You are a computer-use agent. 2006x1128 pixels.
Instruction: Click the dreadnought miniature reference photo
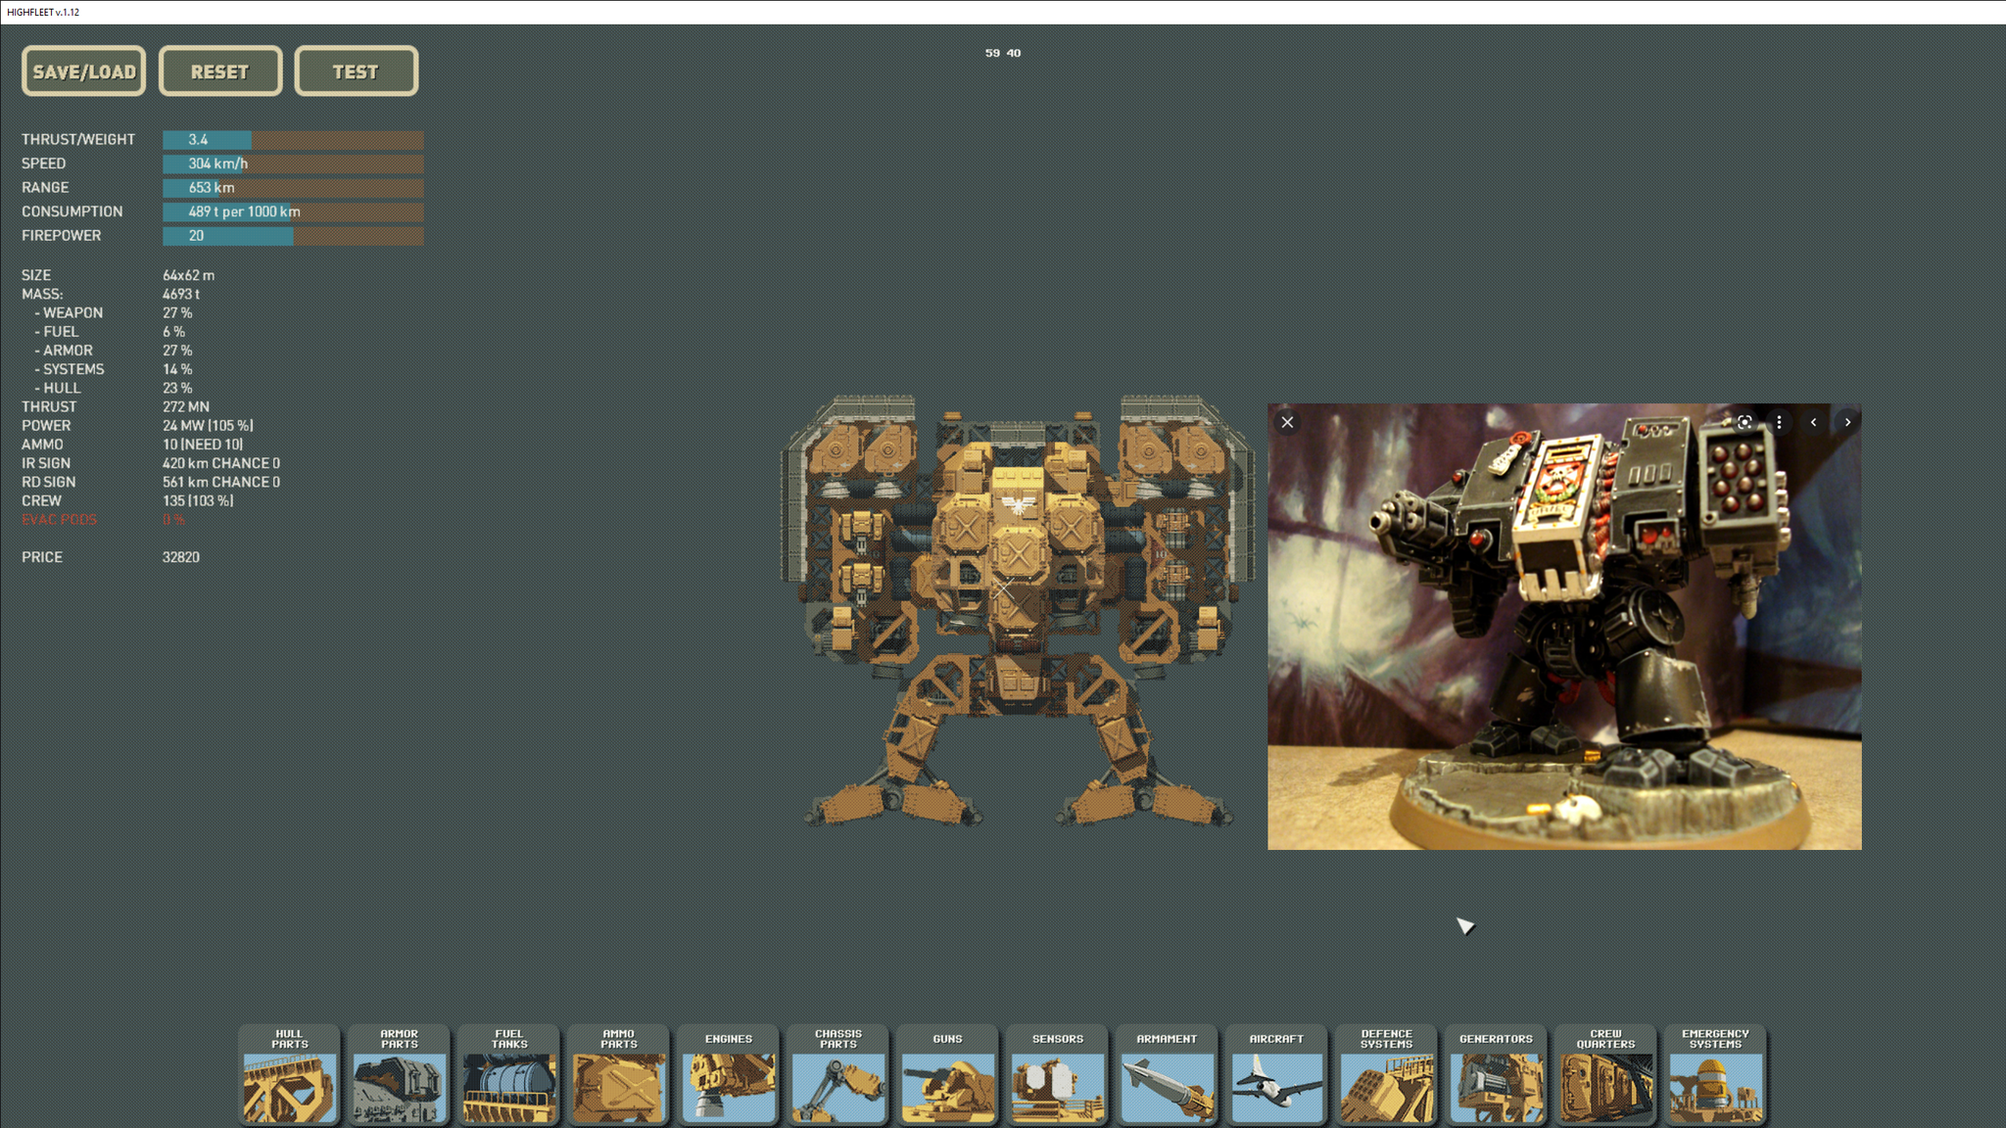[x=1564, y=627]
